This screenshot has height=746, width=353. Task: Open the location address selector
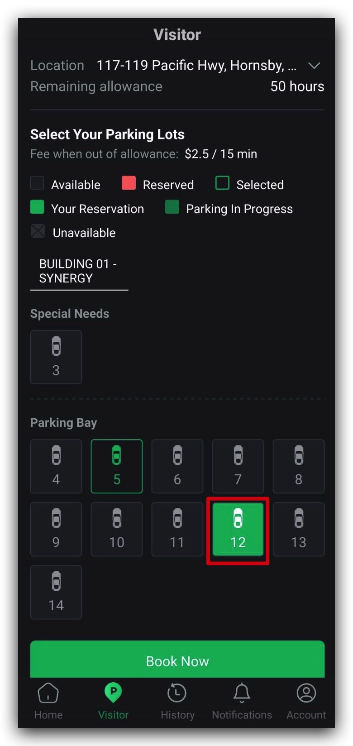[x=196, y=66]
